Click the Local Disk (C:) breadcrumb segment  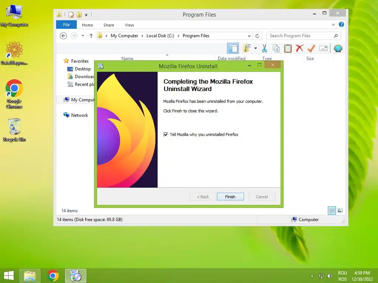coord(160,36)
